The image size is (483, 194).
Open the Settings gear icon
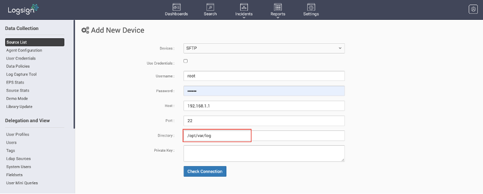click(311, 7)
